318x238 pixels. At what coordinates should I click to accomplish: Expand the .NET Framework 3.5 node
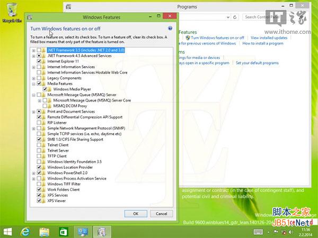[x=34, y=50]
